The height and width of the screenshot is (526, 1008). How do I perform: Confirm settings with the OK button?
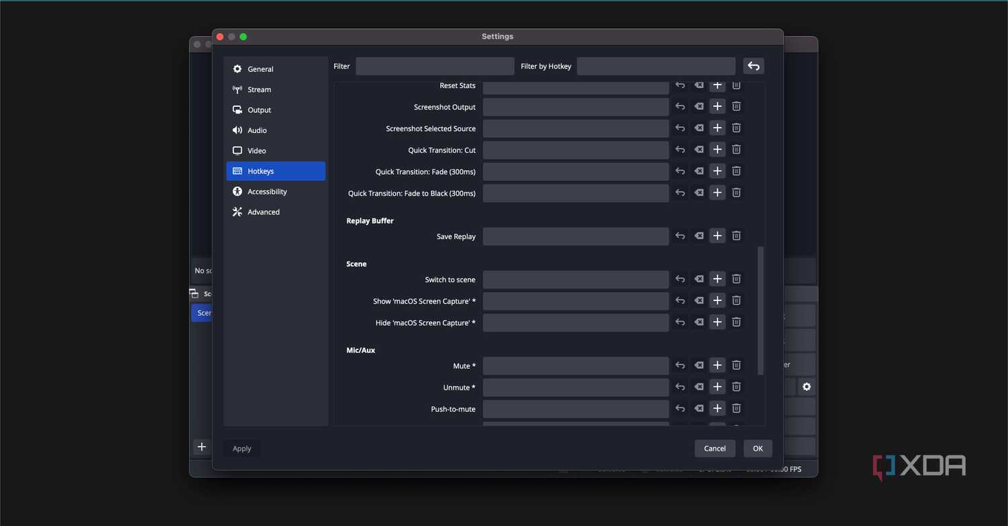(x=757, y=448)
